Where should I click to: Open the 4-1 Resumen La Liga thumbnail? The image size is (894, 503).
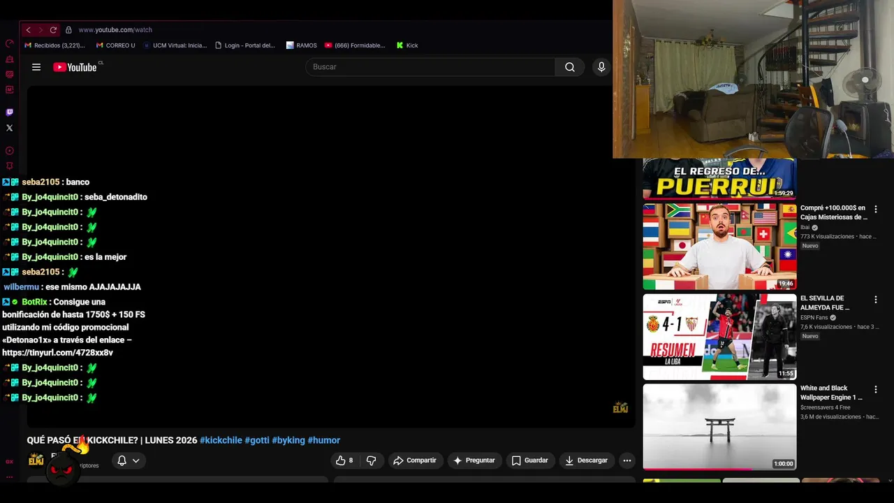pyautogui.click(x=719, y=337)
